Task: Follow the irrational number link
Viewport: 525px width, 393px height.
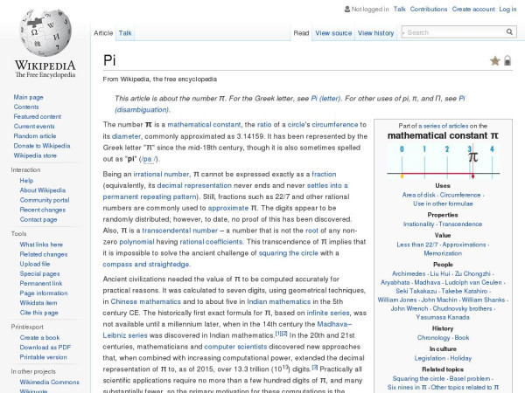Action: point(161,174)
